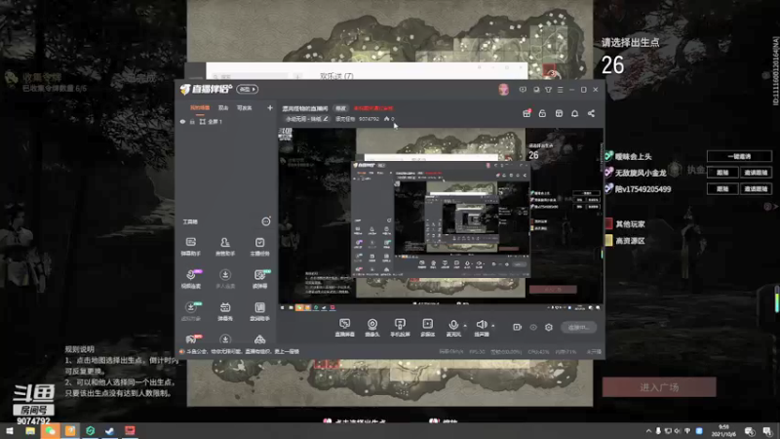Open the 弹幕助手 tool
This screenshot has height=439, width=780.
tap(190, 246)
